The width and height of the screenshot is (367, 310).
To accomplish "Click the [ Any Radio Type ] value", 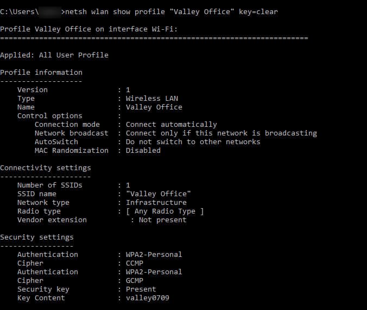I will coord(165,211).
